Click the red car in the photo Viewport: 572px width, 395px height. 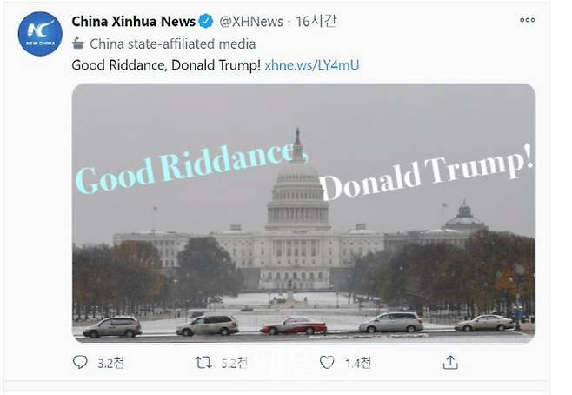click(294, 325)
